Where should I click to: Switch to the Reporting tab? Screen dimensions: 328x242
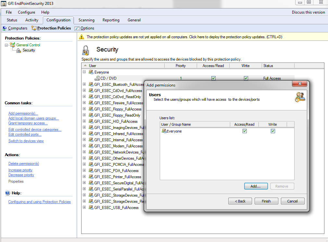tap(111, 20)
